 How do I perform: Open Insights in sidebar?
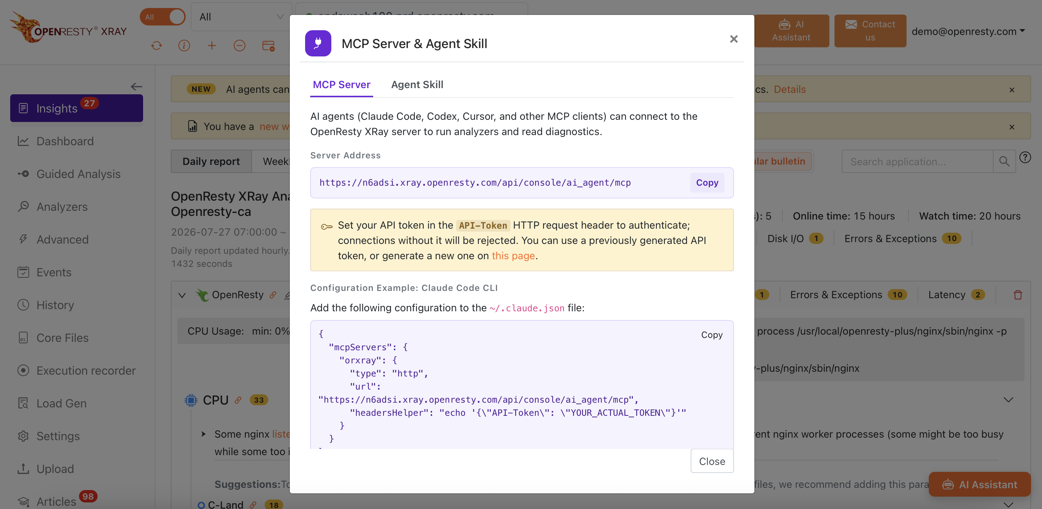pos(76,108)
